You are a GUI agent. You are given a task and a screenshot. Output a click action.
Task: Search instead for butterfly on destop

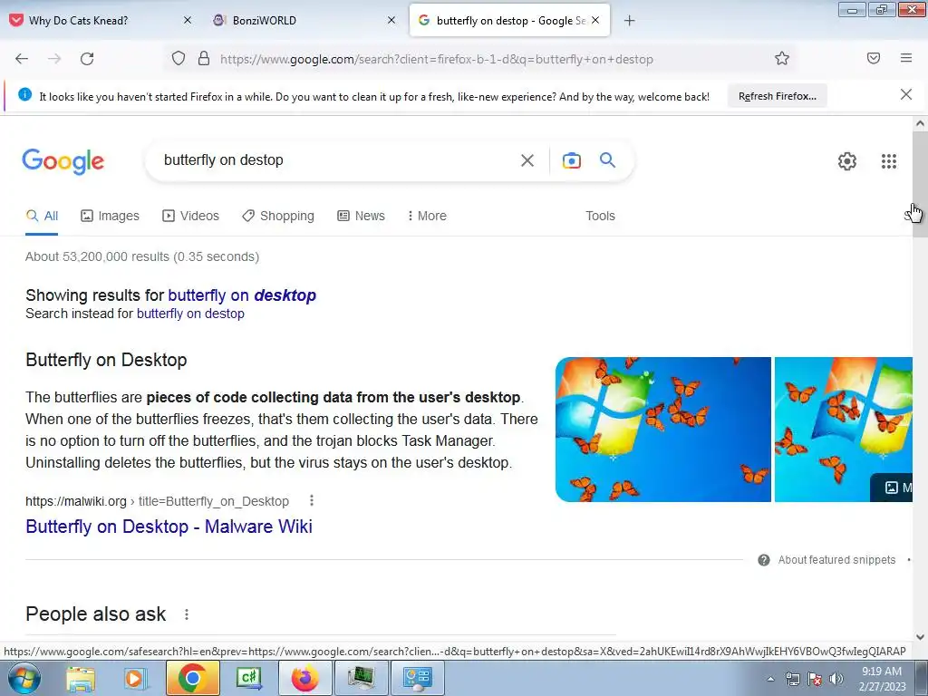tap(190, 314)
